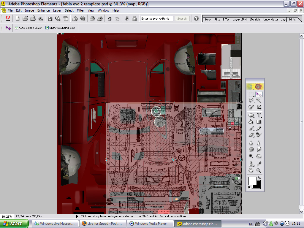Image resolution: width=304 pixels, height=228 pixels.
Task: Uncheck Show Bounding Box checkbox
Action: tap(47, 28)
